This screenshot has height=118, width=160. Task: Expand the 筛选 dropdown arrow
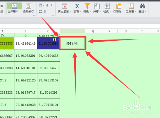click(90, 11)
